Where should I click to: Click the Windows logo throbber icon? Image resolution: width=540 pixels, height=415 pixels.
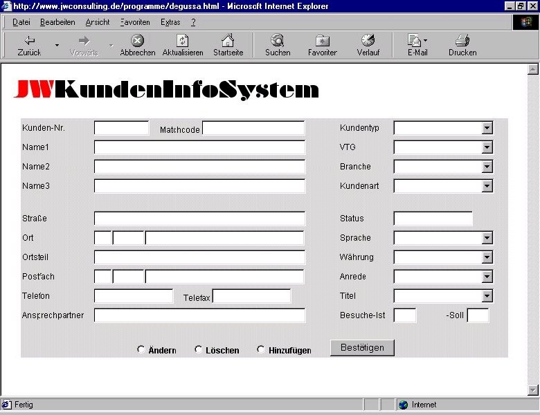point(526,22)
